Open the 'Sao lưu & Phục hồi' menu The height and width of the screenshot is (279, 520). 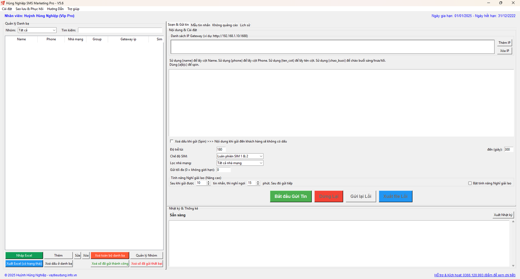click(x=29, y=9)
